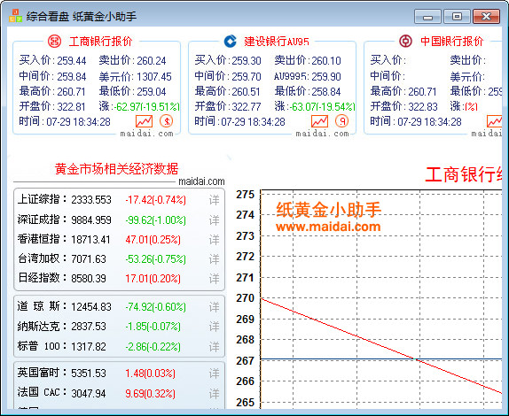Click CCB buy price 259.30

(247, 60)
